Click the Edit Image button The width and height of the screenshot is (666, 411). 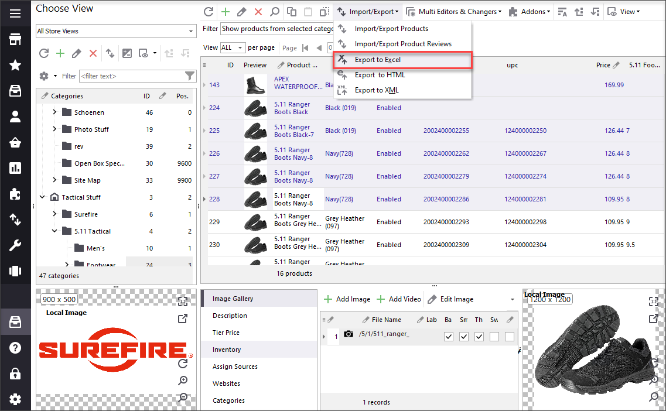450,299
